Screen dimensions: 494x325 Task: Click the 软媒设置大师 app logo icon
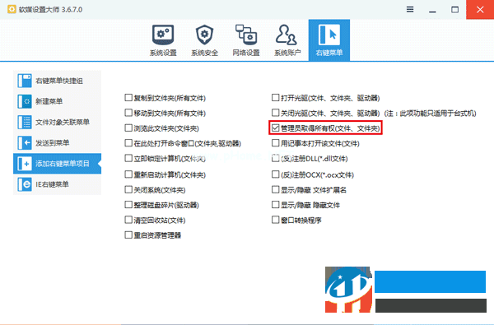tap(12, 9)
